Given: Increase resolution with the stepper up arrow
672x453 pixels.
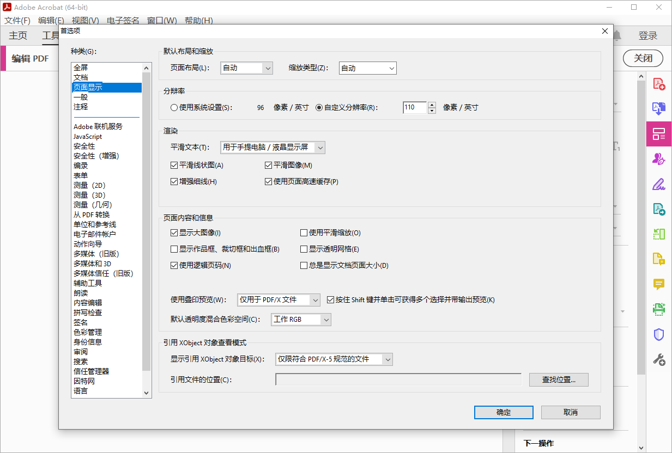Looking at the screenshot, I should (x=431, y=105).
